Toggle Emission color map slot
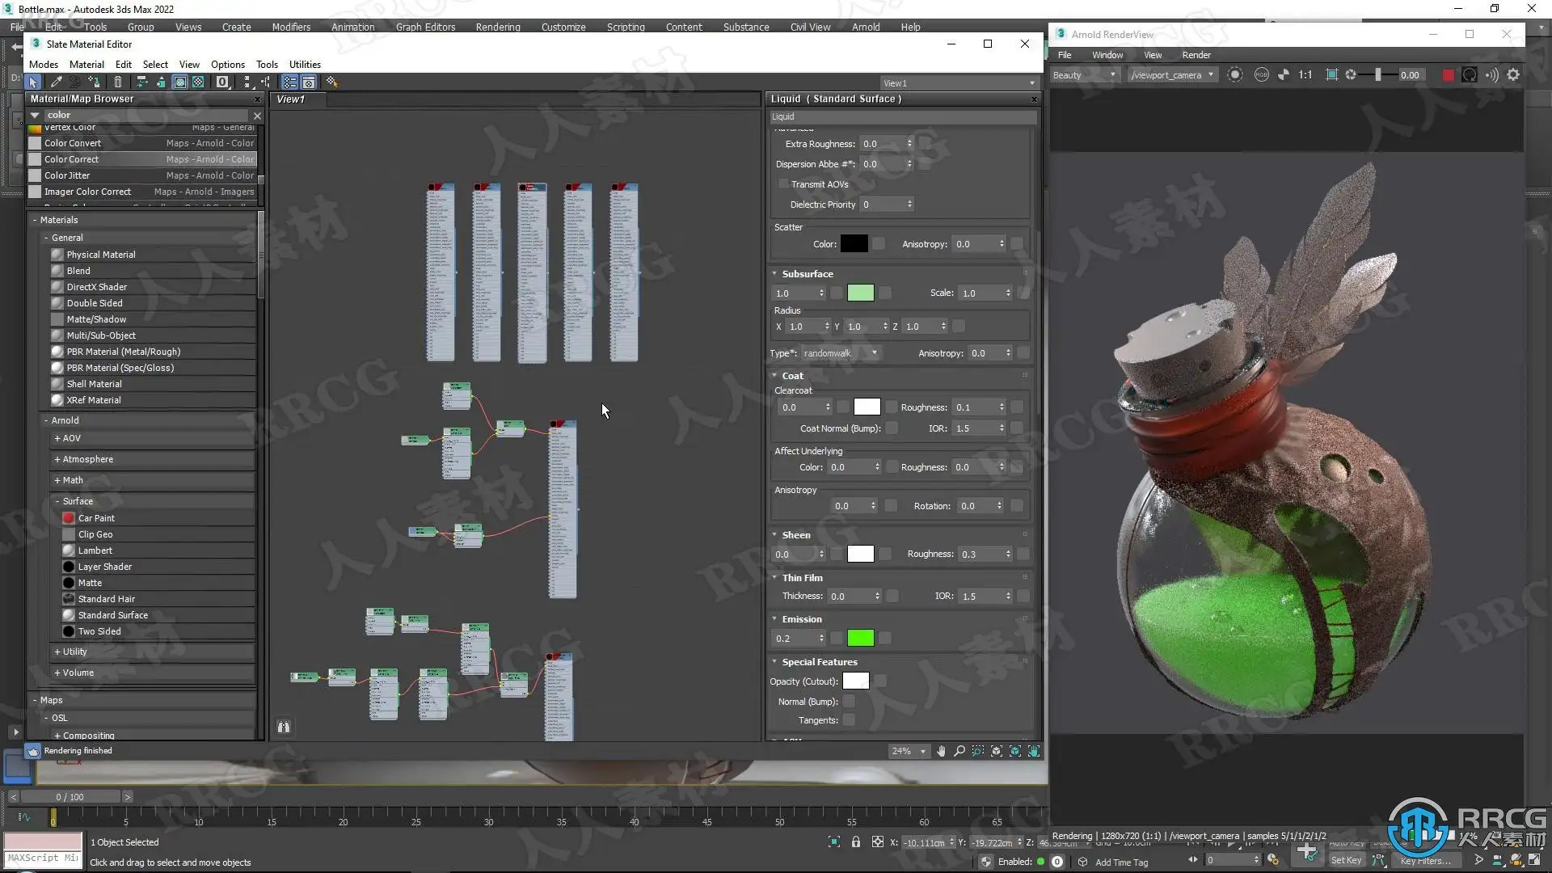The image size is (1552, 873). coord(885,638)
